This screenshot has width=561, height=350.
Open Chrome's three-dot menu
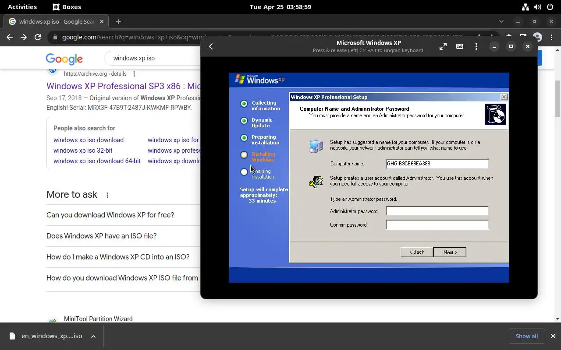pyautogui.click(x=552, y=37)
